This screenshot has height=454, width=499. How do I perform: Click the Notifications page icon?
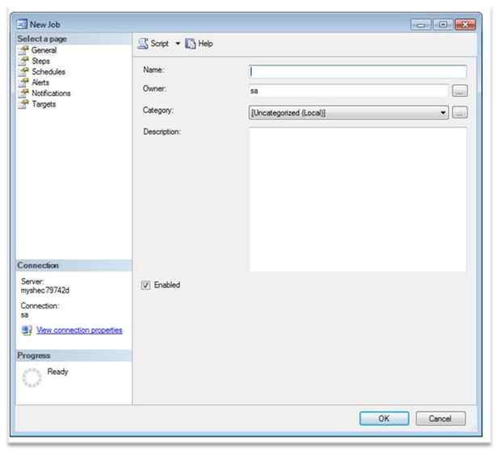(23, 94)
